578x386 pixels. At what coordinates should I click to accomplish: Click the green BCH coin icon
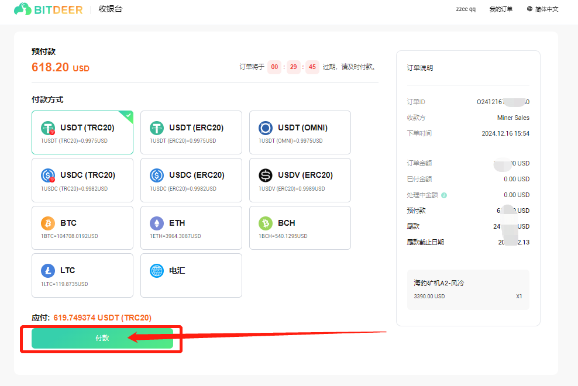[266, 223]
